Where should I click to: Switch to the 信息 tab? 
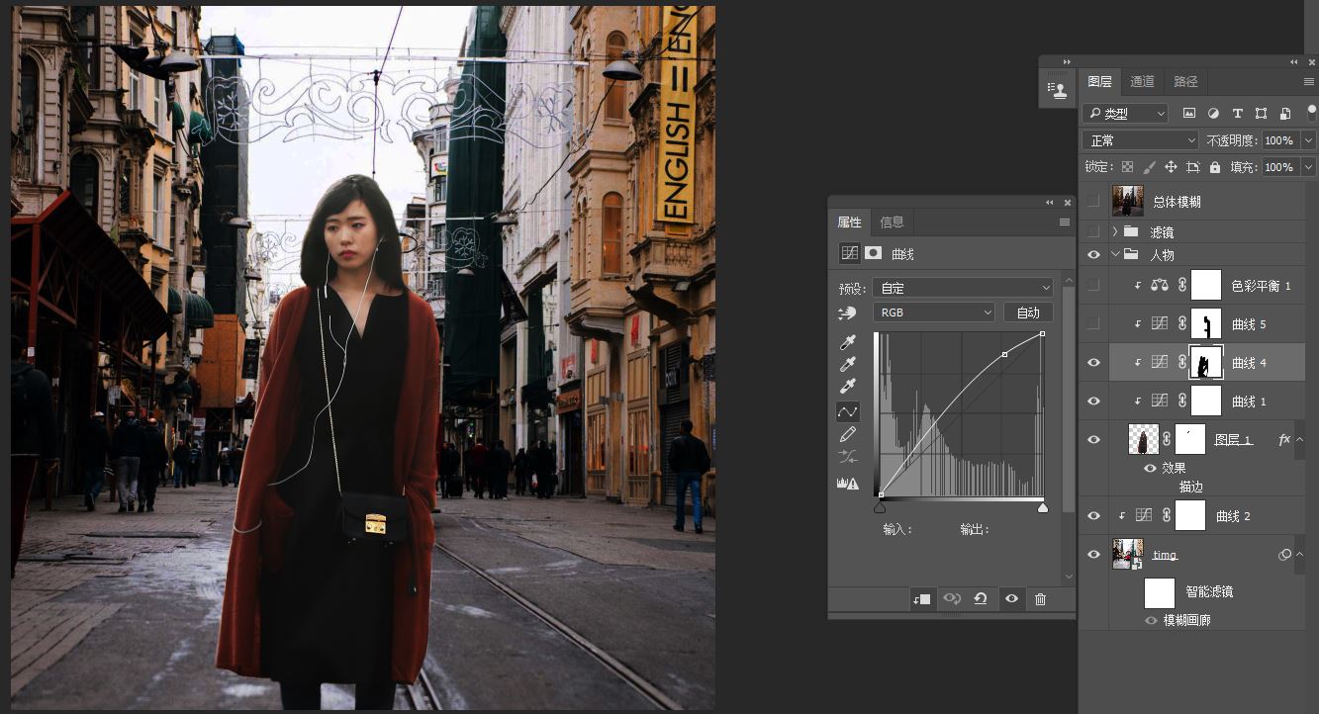(892, 223)
